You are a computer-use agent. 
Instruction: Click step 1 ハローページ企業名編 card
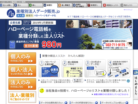(x=49, y=68)
